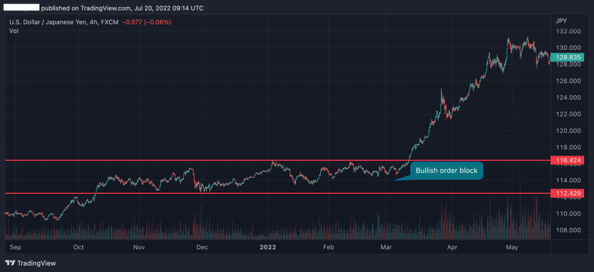The image size is (594, 272).
Task: Click the lower red horizontal line at 112.429
Action: [x=279, y=193]
